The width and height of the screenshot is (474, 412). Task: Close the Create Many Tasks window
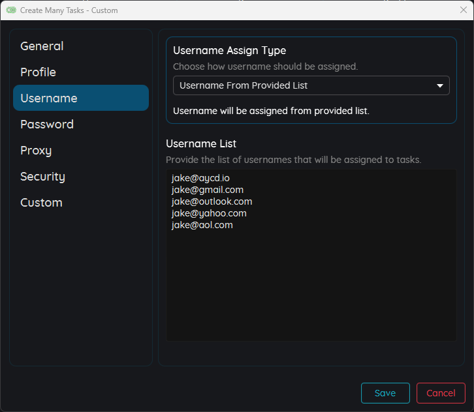[x=463, y=10]
